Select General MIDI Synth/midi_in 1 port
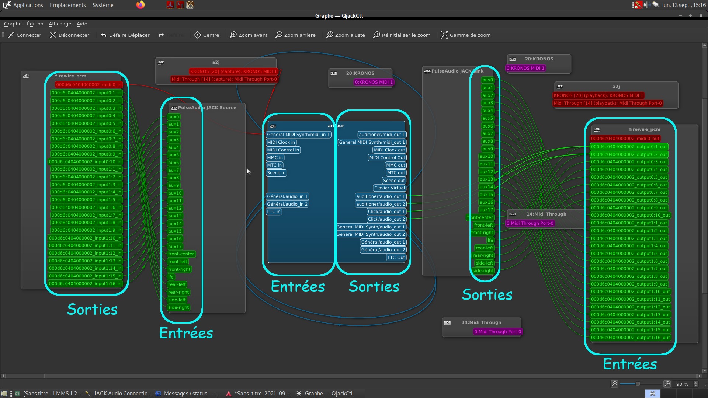This screenshot has width=708, height=398. [298, 135]
